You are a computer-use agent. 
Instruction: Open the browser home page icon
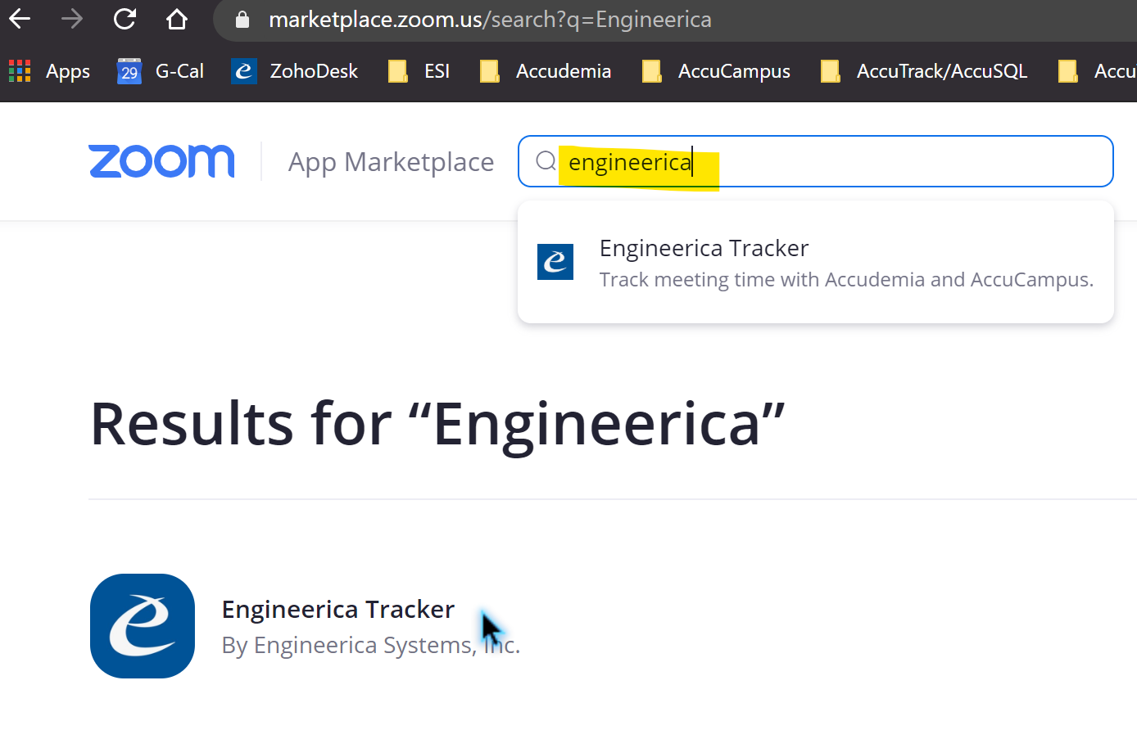point(177,18)
